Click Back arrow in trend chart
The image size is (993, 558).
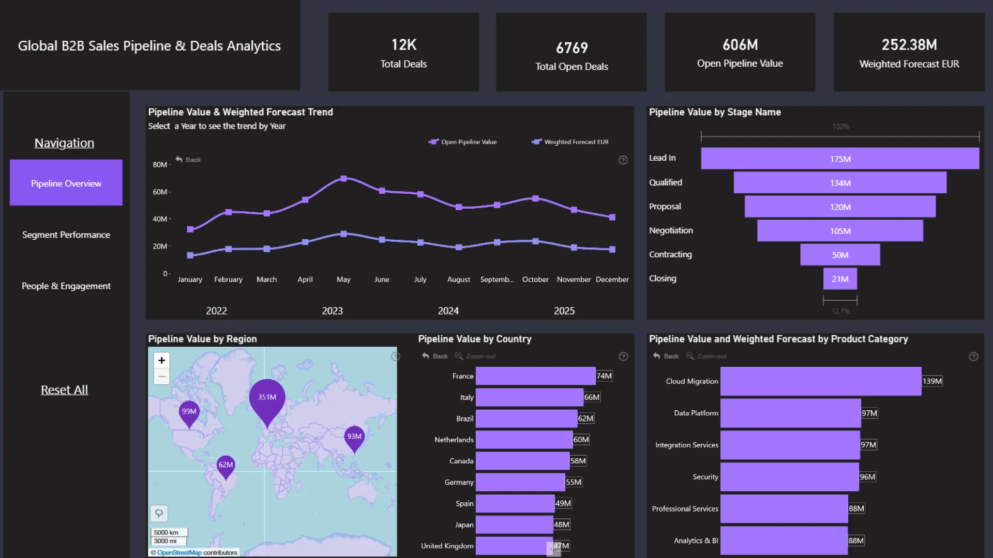pyautogui.click(x=179, y=160)
